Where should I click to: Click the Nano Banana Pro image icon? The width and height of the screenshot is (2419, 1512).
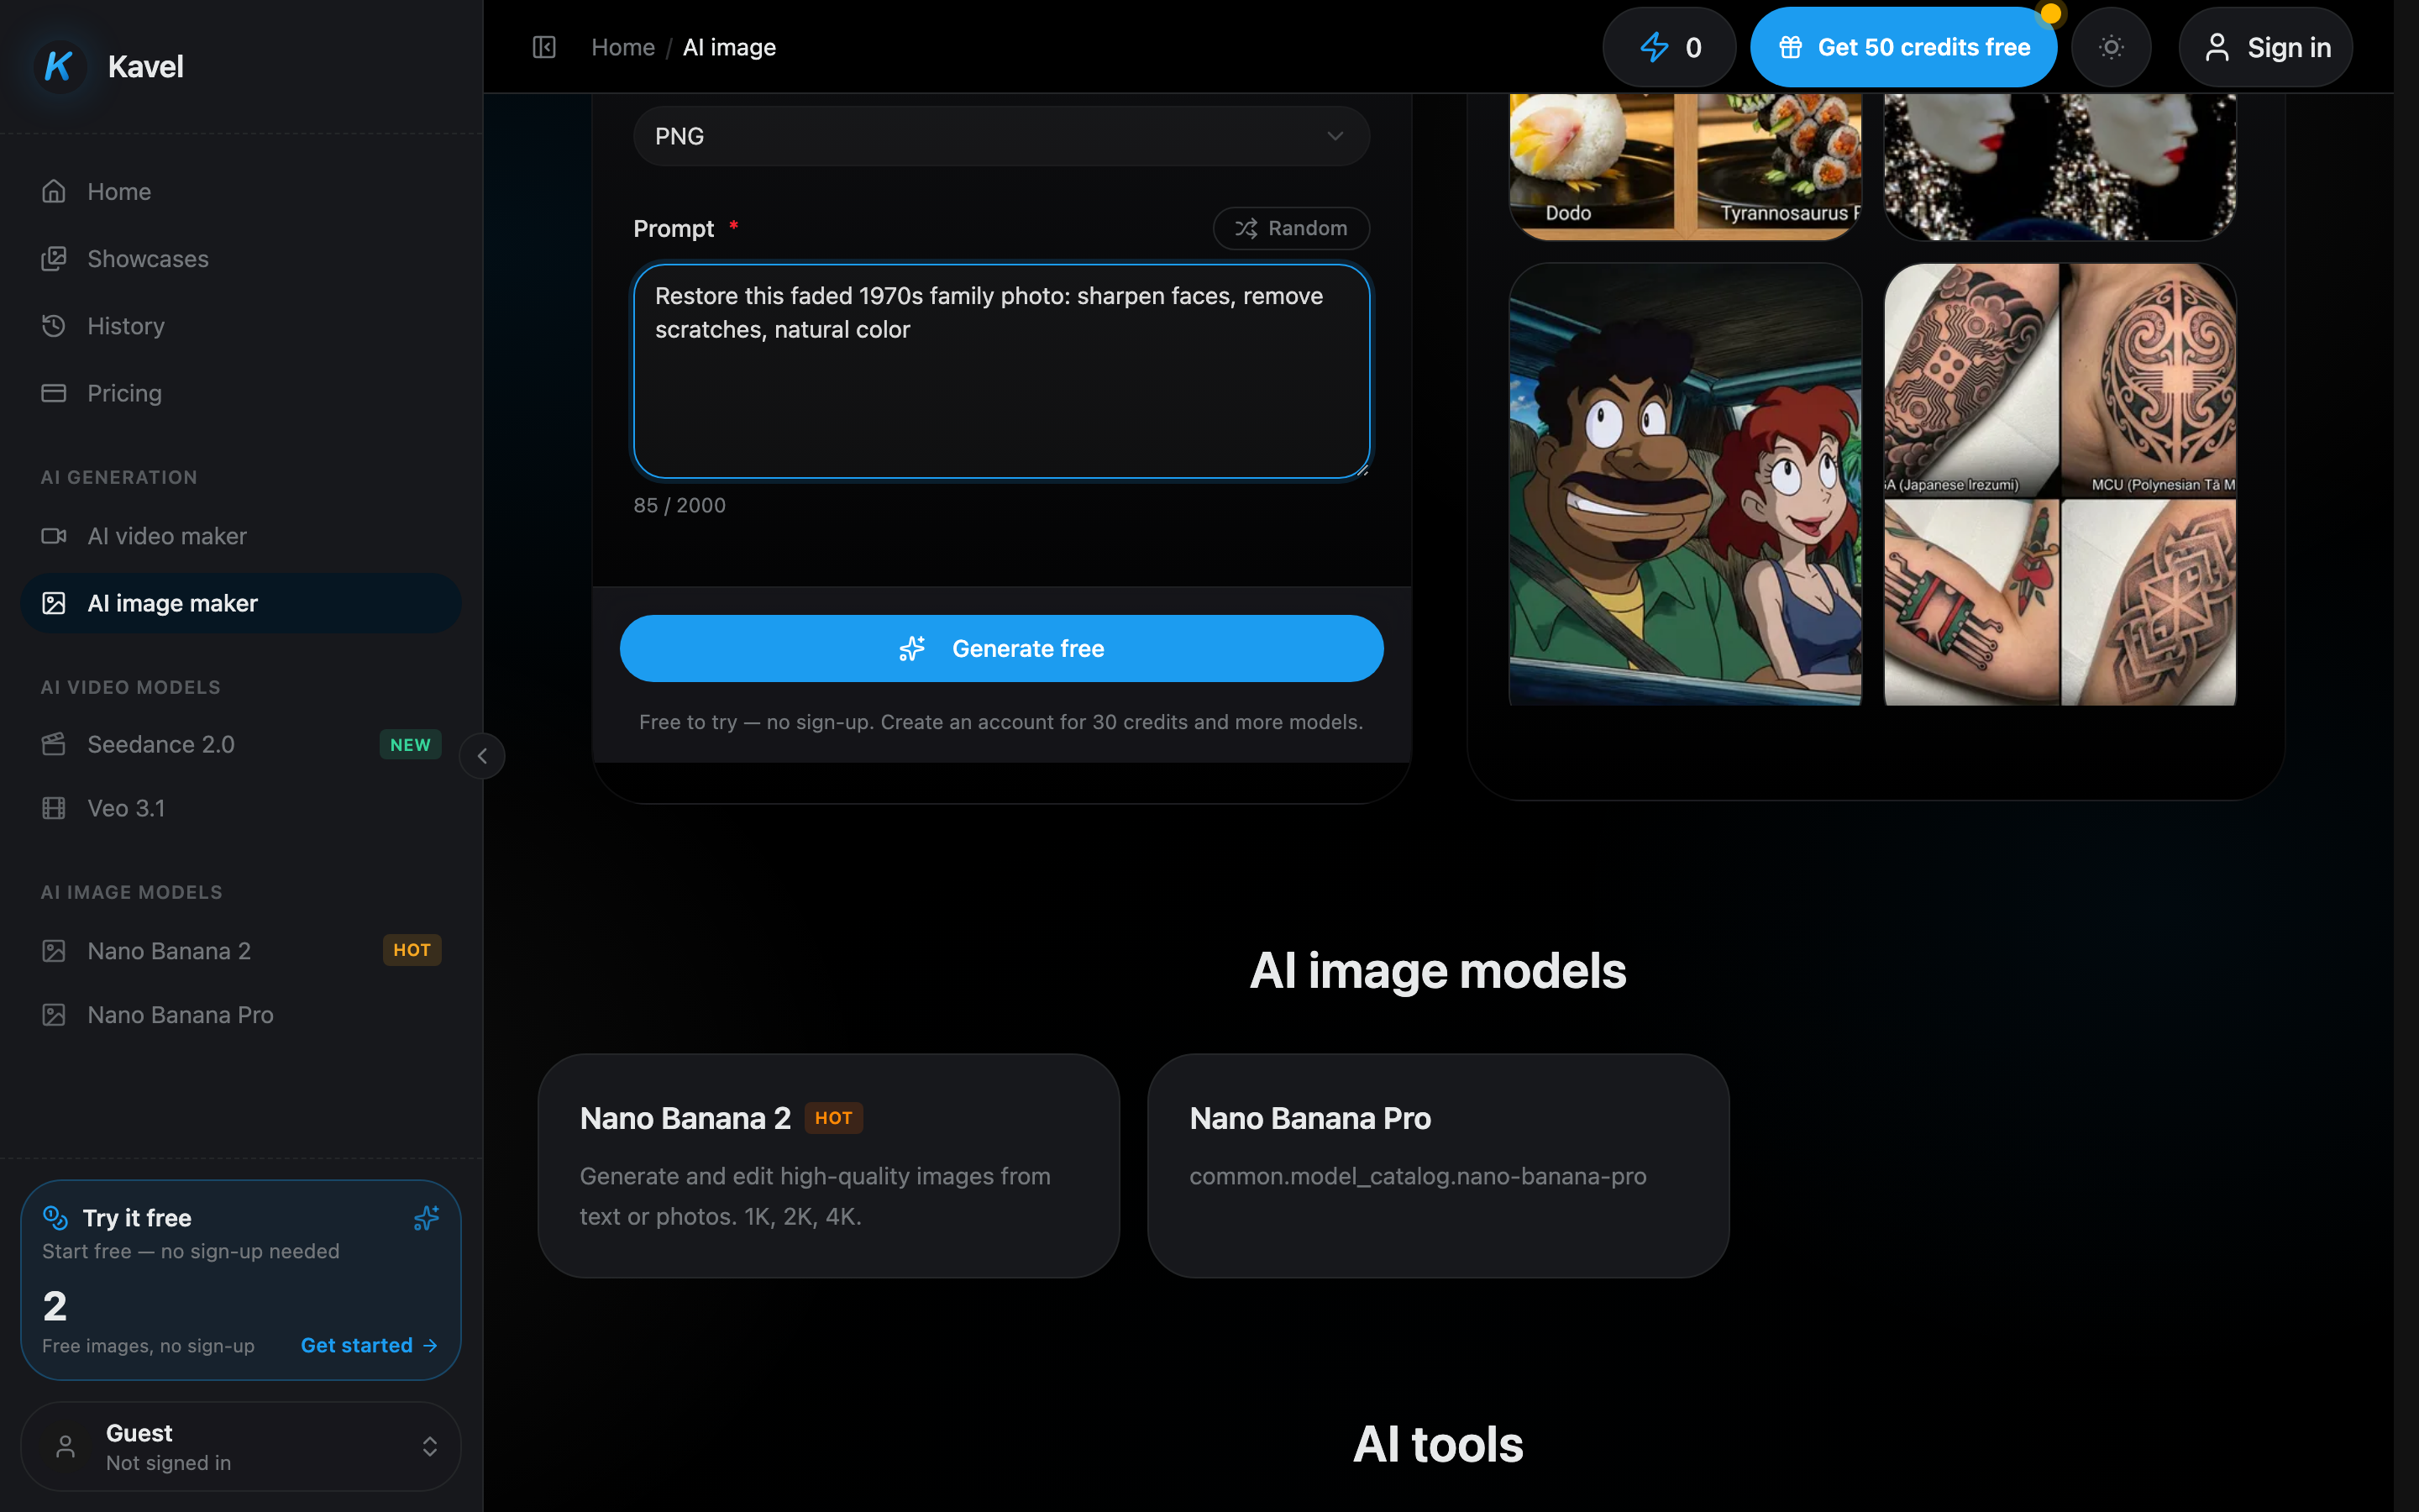point(54,1015)
